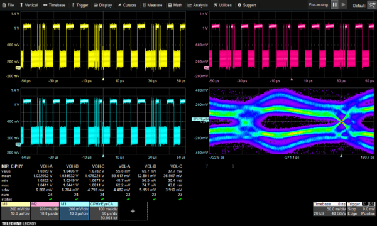Image resolution: width=377 pixels, height=226 pixels.
Task: Open the CPHYEyeCA descriptor box
Action: (104, 211)
